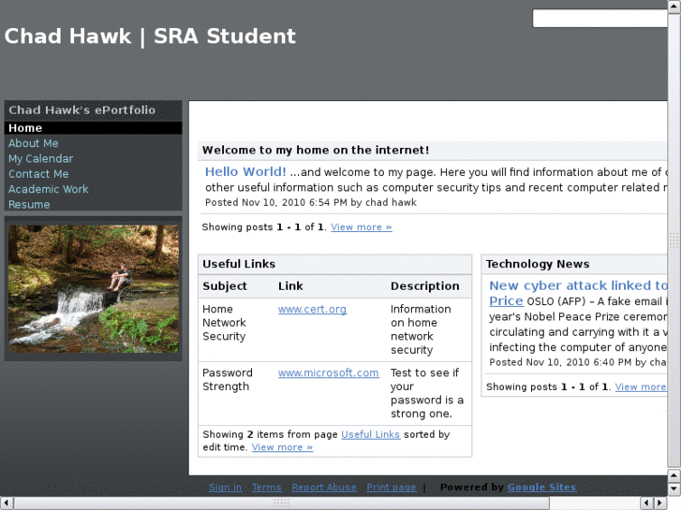
Task: Click the horizontal scrollbar far-left arrow
Action: click(x=7, y=503)
